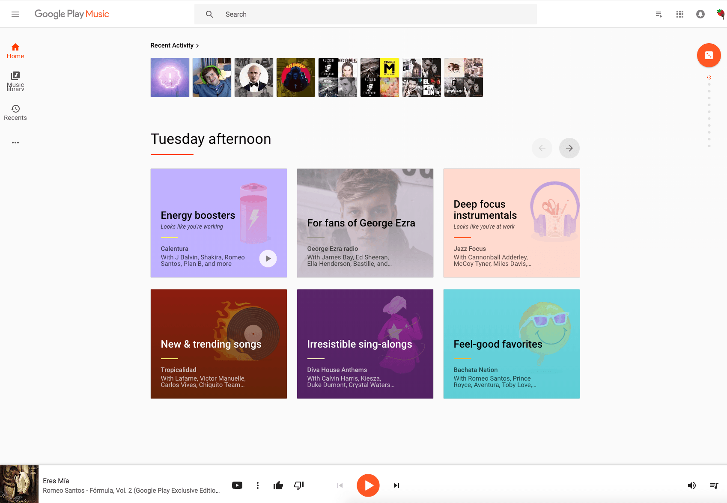Screen dimensions: 727x503
Task: Click the I'm Feeling Lucky dice button
Action: (709, 55)
